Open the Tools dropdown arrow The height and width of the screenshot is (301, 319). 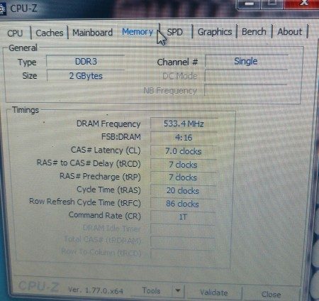tap(178, 290)
